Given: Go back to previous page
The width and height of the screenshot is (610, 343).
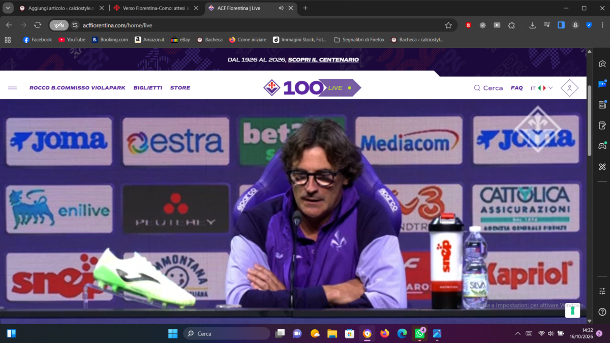Looking at the screenshot, I should (9, 25).
